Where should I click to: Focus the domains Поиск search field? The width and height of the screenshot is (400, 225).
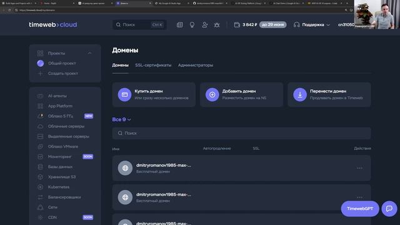point(241,133)
